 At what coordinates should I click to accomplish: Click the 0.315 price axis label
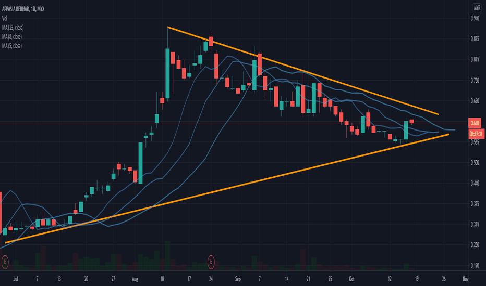pos(475,225)
